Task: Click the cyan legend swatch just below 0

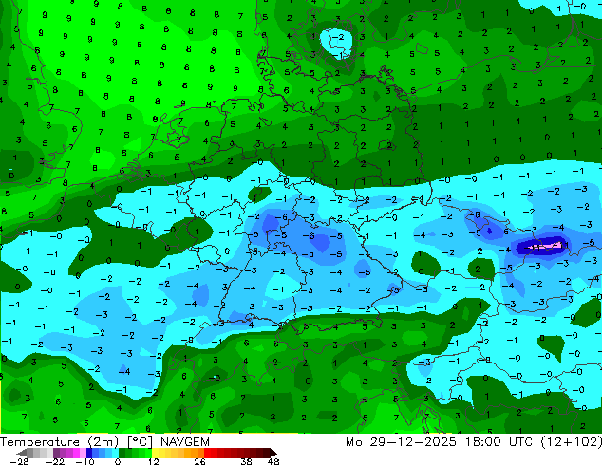Action: [115, 453]
